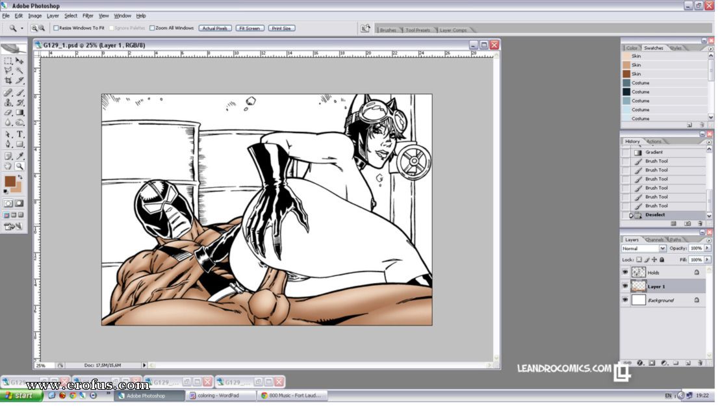This screenshot has width=718, height=406.
Task: Select the Hand tool
Action: 8,166
